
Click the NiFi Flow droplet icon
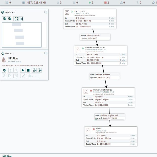(4, 60)
